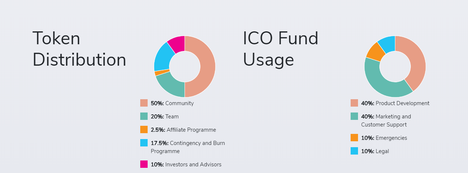The image size is (468, 173).
Task: Select the 2.5% Affiliate Programme legend text
Action: coord(183,130)
